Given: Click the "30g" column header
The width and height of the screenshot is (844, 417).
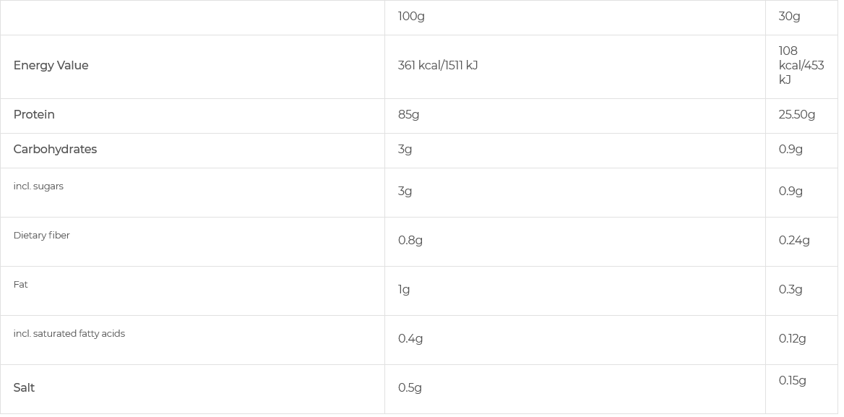Looking at the screenshot, I should pyautogui.click(x=789, y=17).
